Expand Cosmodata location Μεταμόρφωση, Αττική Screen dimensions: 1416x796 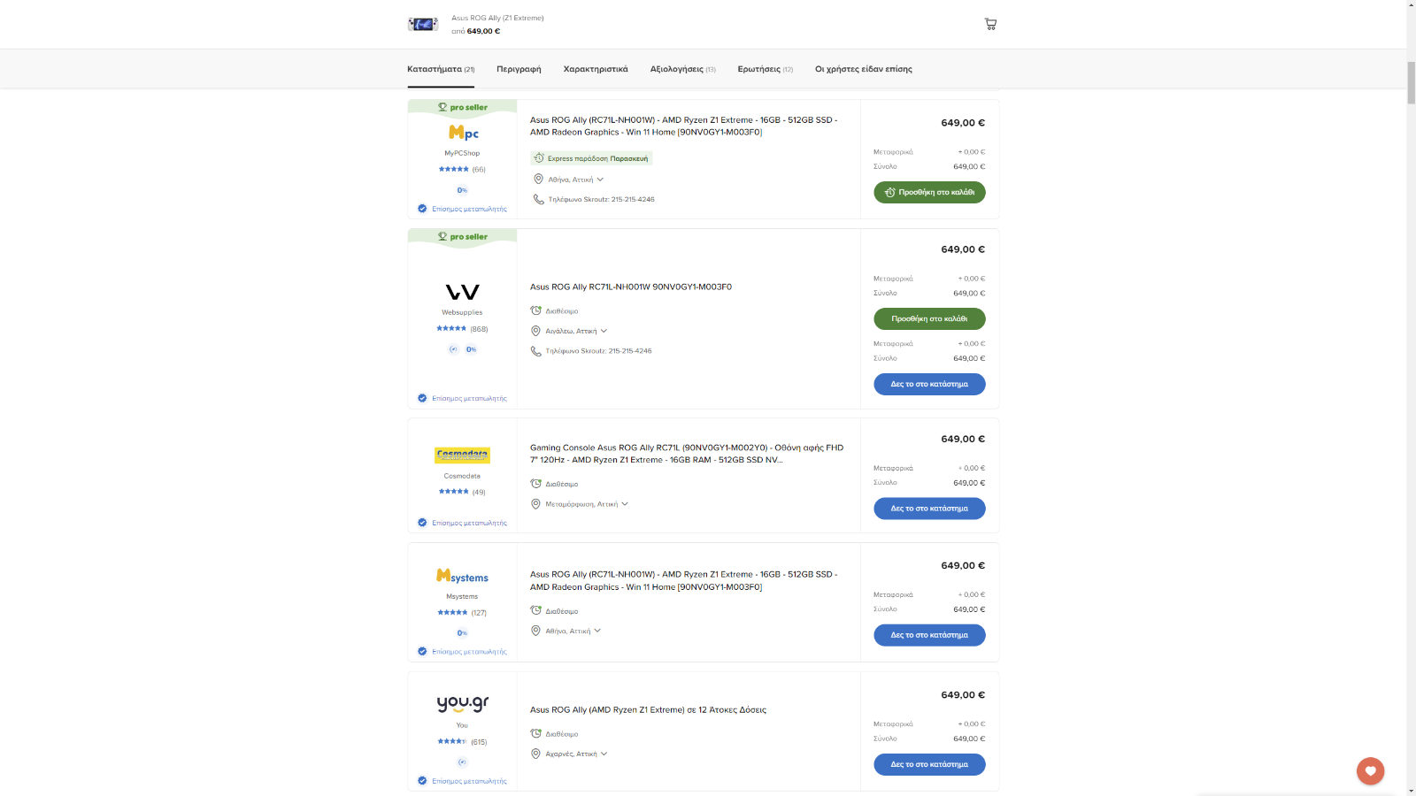pos(587,504)
